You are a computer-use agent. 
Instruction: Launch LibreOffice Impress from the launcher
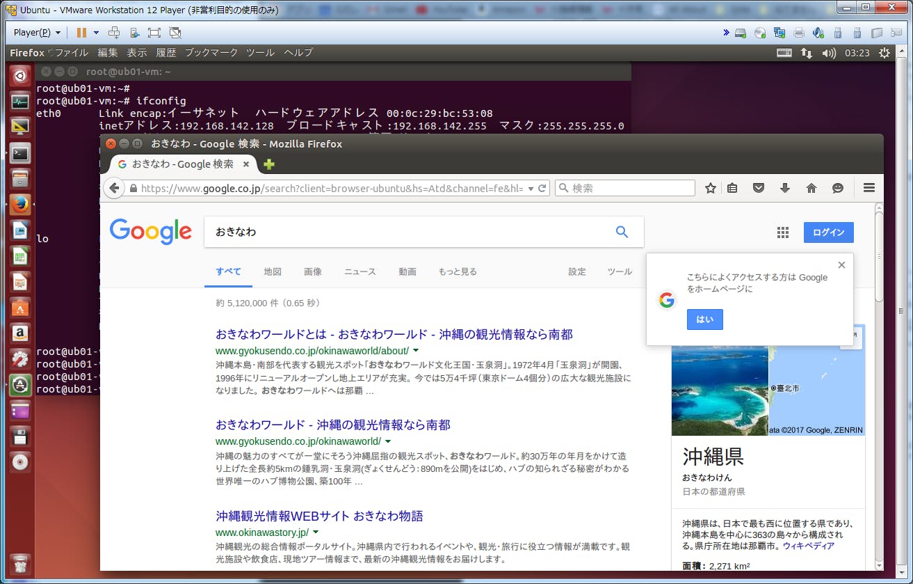pos(20,282)
